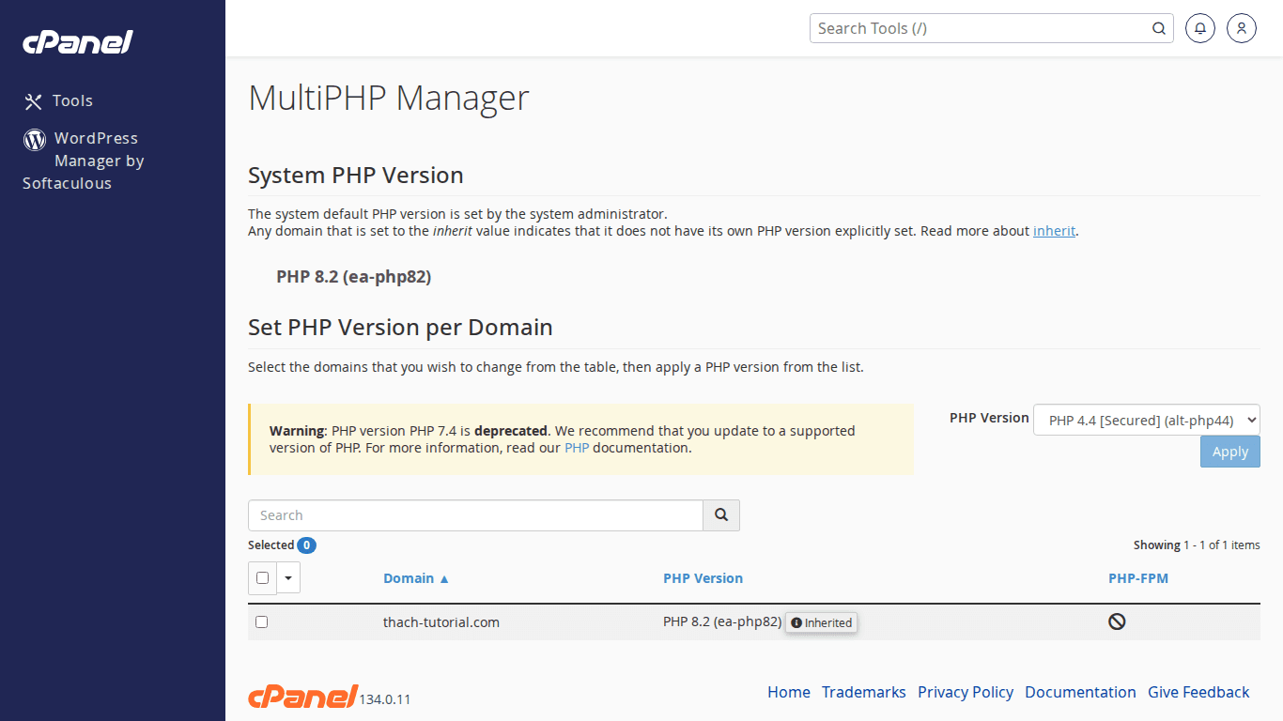
Task: Click the PHP-FPM disabled icon for thach-tutorial.com
Action: (x=1116, y=621)
